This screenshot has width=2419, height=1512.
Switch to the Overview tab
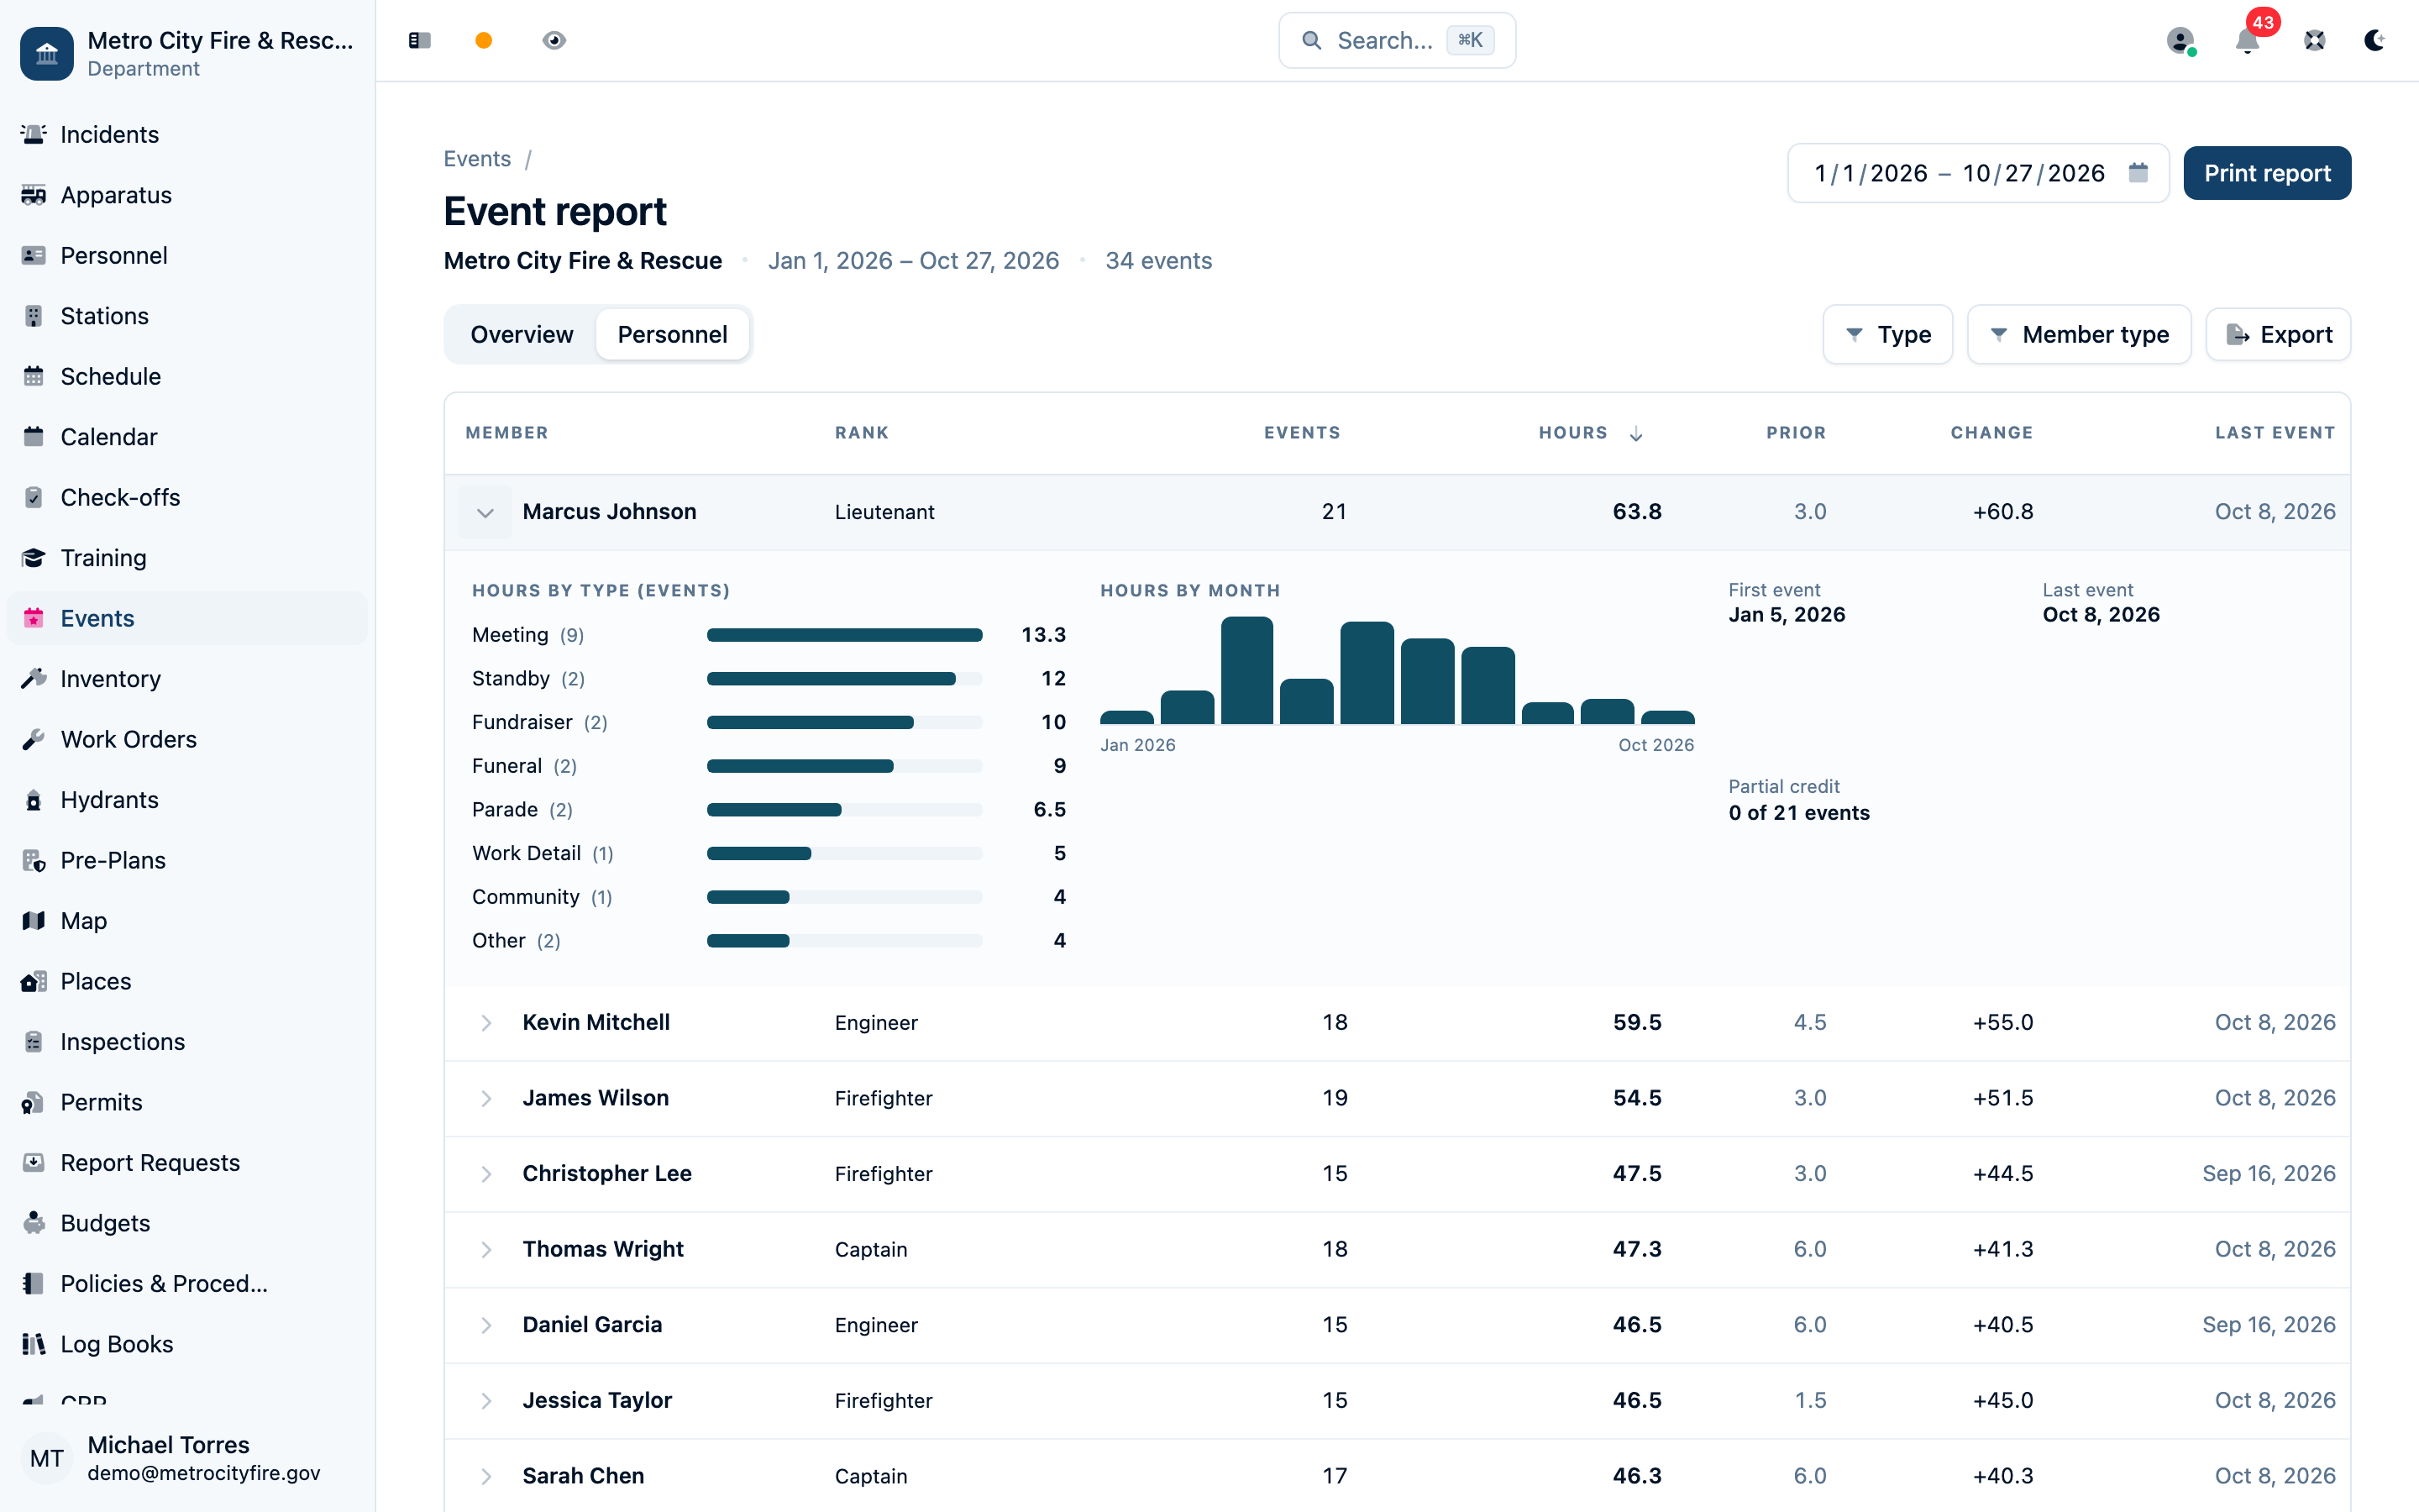[522, 334]
